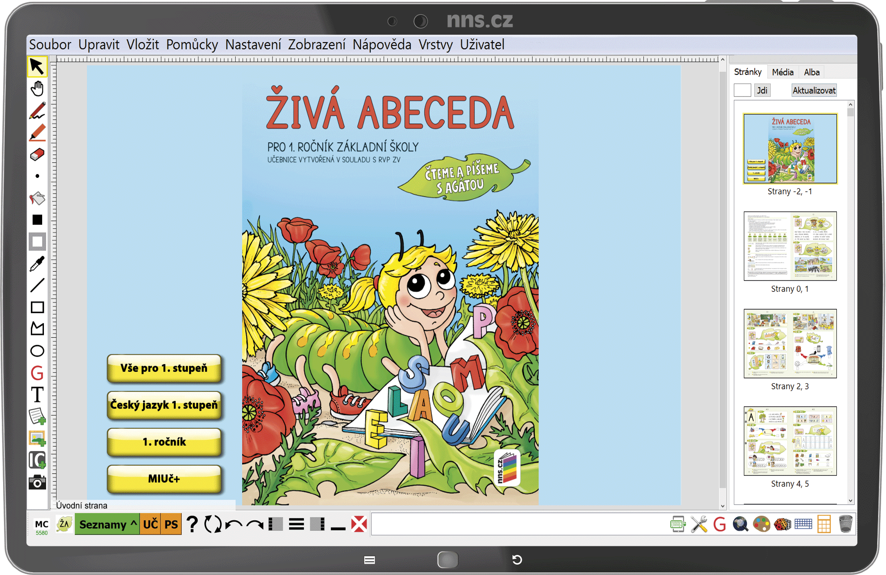Viewport: 886px width, 575px height.
Task: Activate the text tool
Action: 37,395
